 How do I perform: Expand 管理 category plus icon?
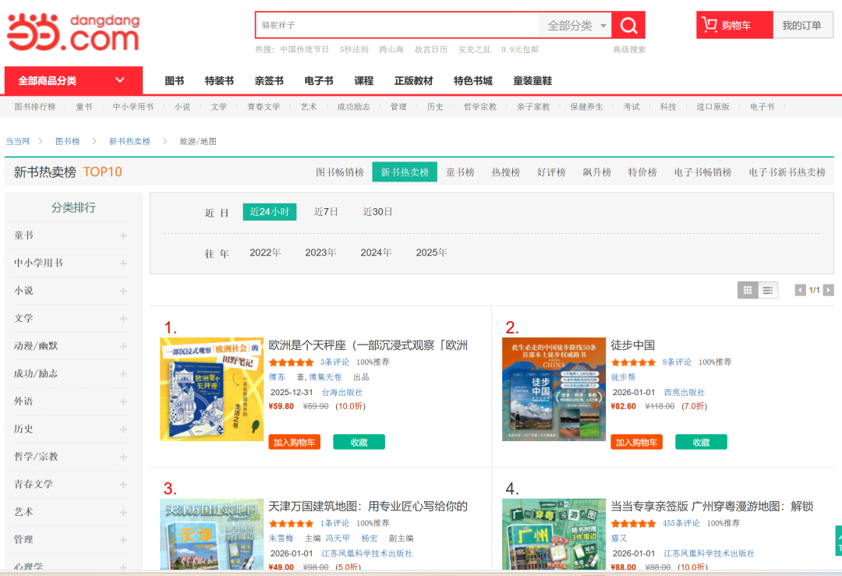pyautogui.click(x=123, y=540)
